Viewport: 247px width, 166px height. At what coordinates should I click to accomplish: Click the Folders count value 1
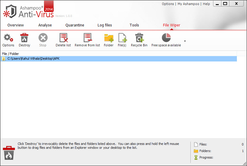[243, 151]
